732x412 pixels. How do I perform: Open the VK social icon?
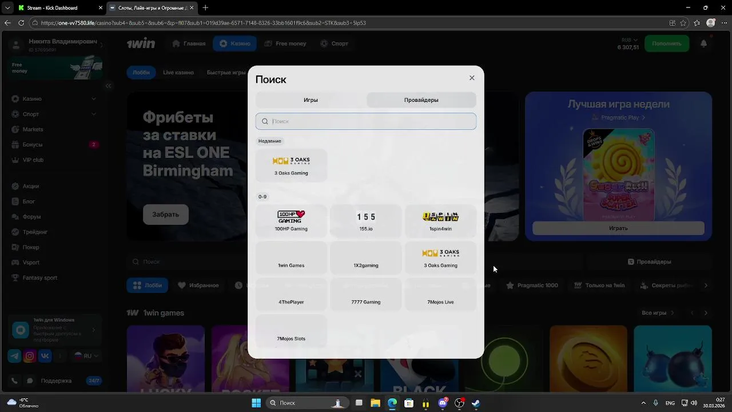click(x=45, y=356)
